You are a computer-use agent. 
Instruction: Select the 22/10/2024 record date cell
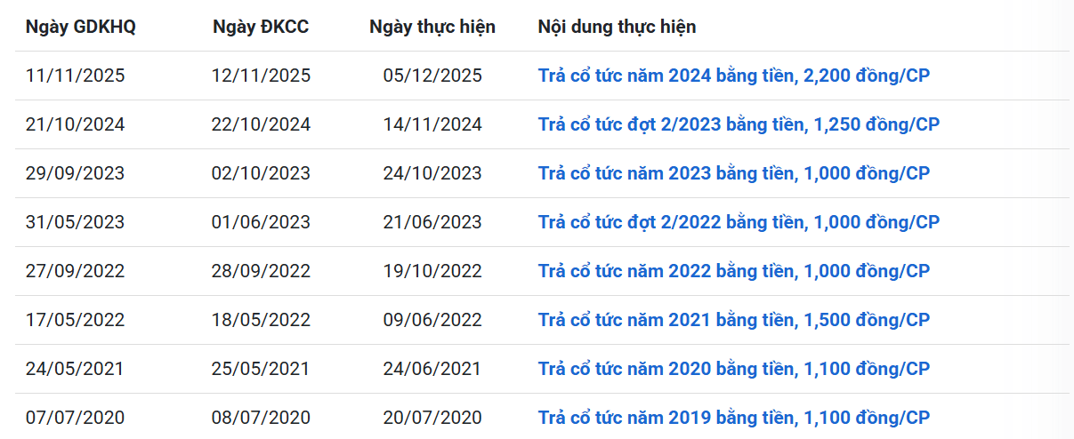pyautogui.click(x=262, y=124)
